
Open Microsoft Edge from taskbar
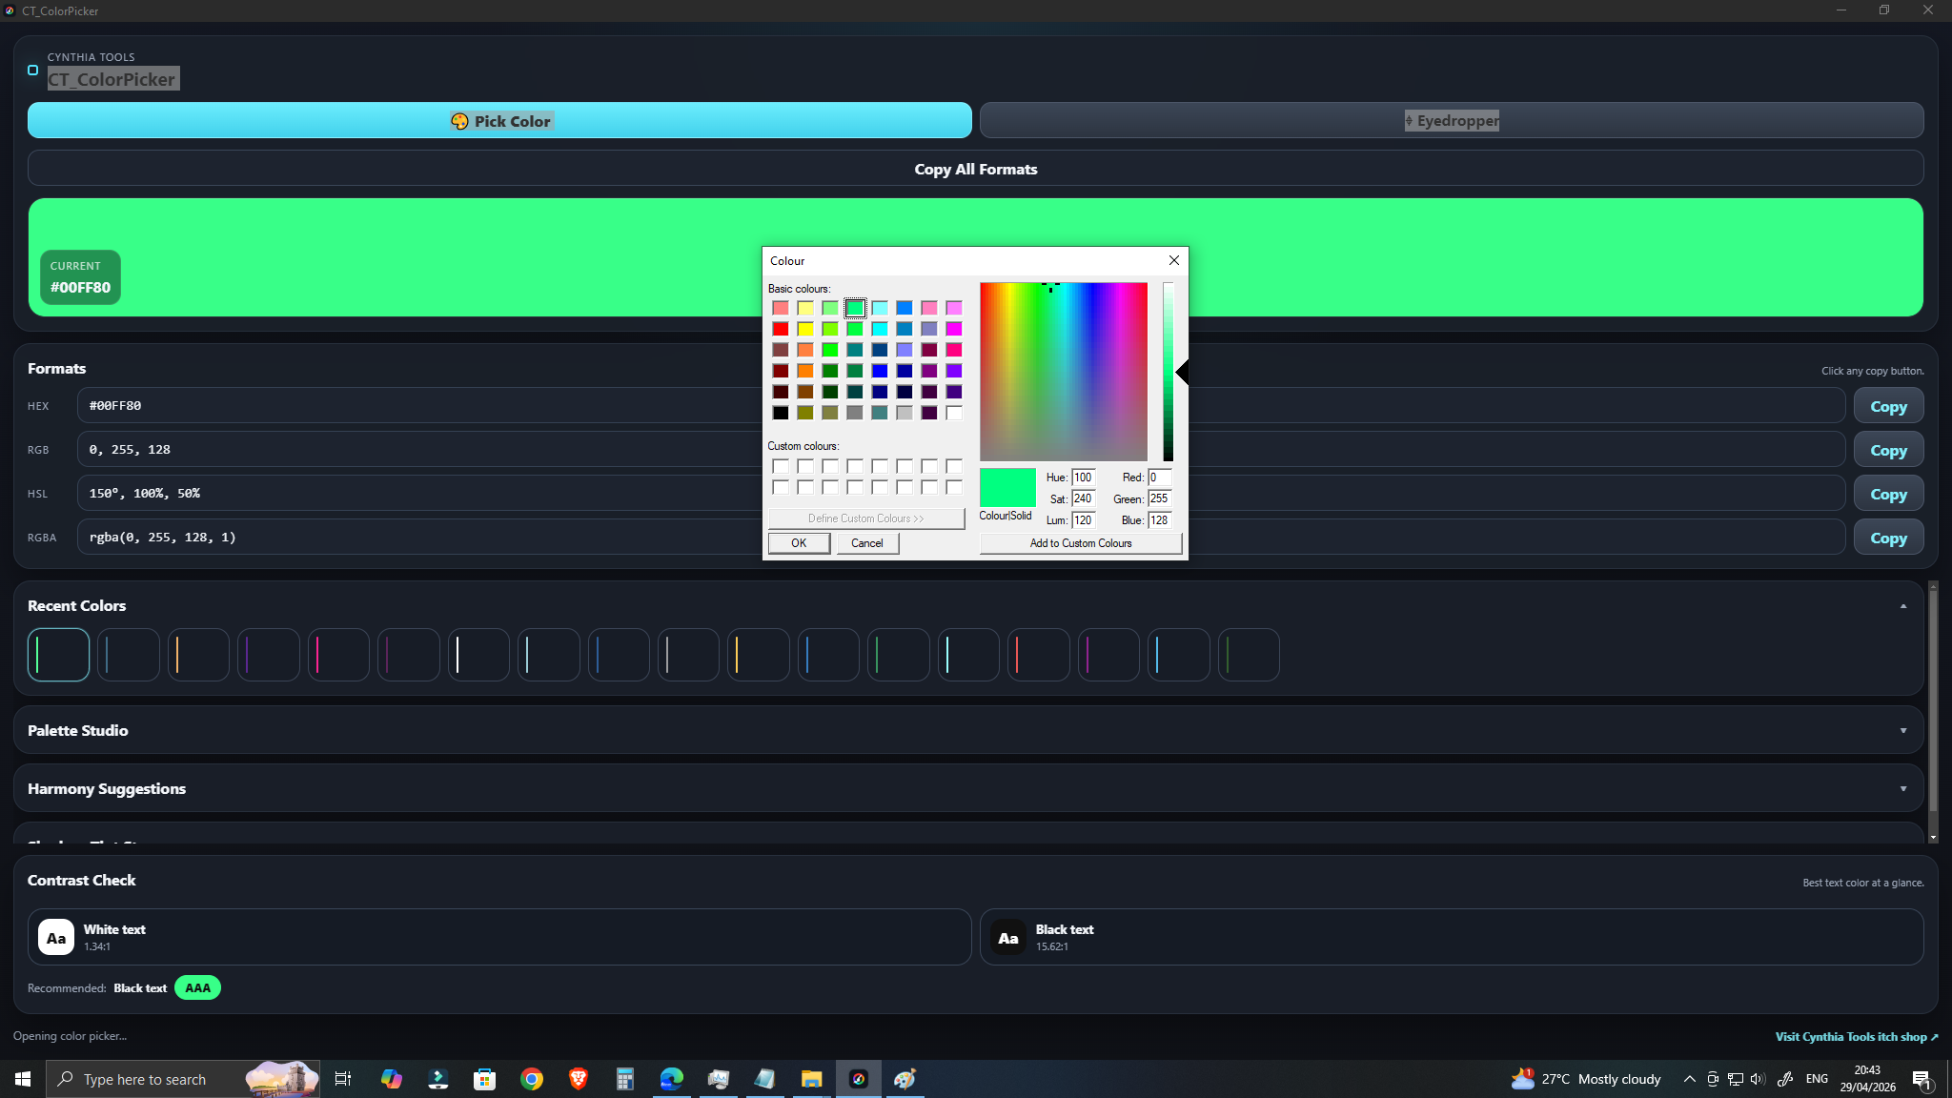point(672,1079)
